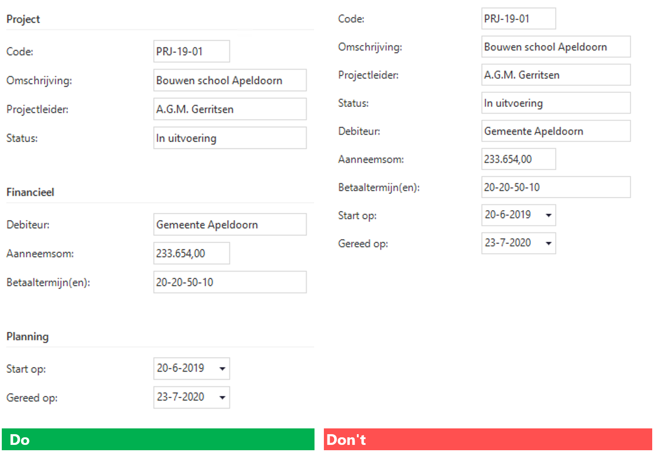Viewport: 654px width, 452px height.
Task: Open the Gereed op date dropdown arrow in the Planning group
Action: 222,398
